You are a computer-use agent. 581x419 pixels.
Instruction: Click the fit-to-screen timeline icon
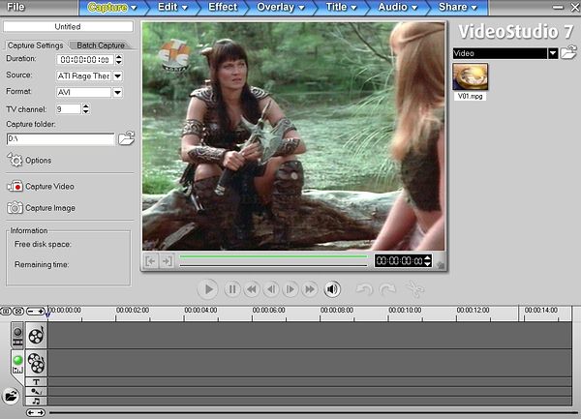18,311
